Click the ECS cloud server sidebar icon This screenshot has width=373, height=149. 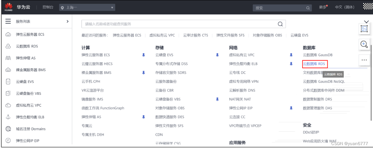tap(8, 34)
